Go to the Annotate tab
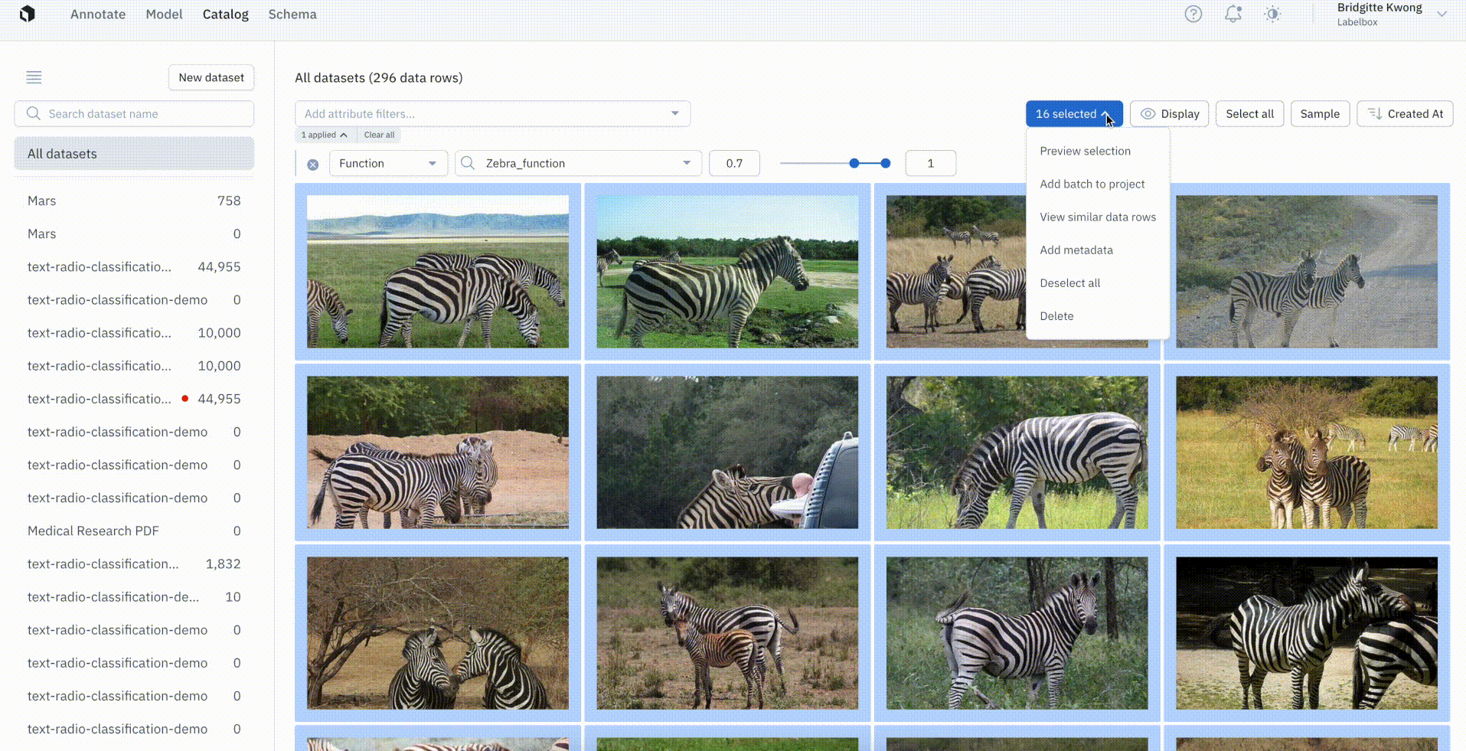Image resolution: width=1466 pixels, height=751 pixels. coord(98,14)
